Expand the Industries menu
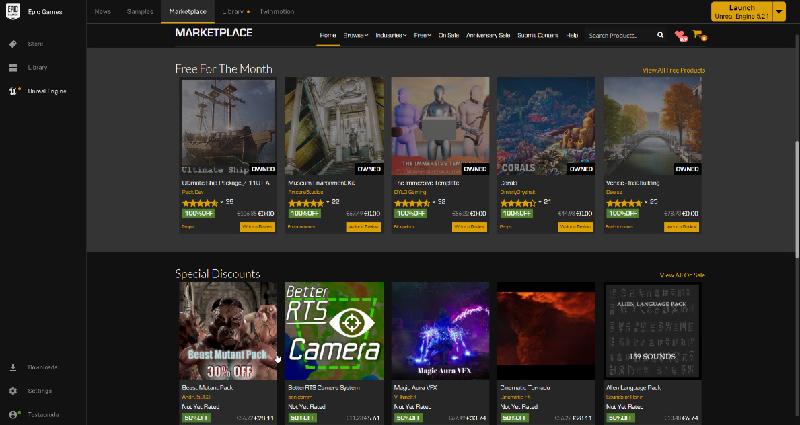This screenshot has height=425, width=800. tap(391, 35)
